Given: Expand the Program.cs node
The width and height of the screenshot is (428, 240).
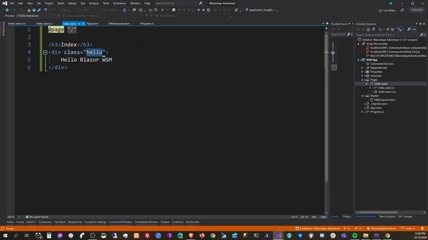Looking at the screenshot, I should click(x=362, y=112).
